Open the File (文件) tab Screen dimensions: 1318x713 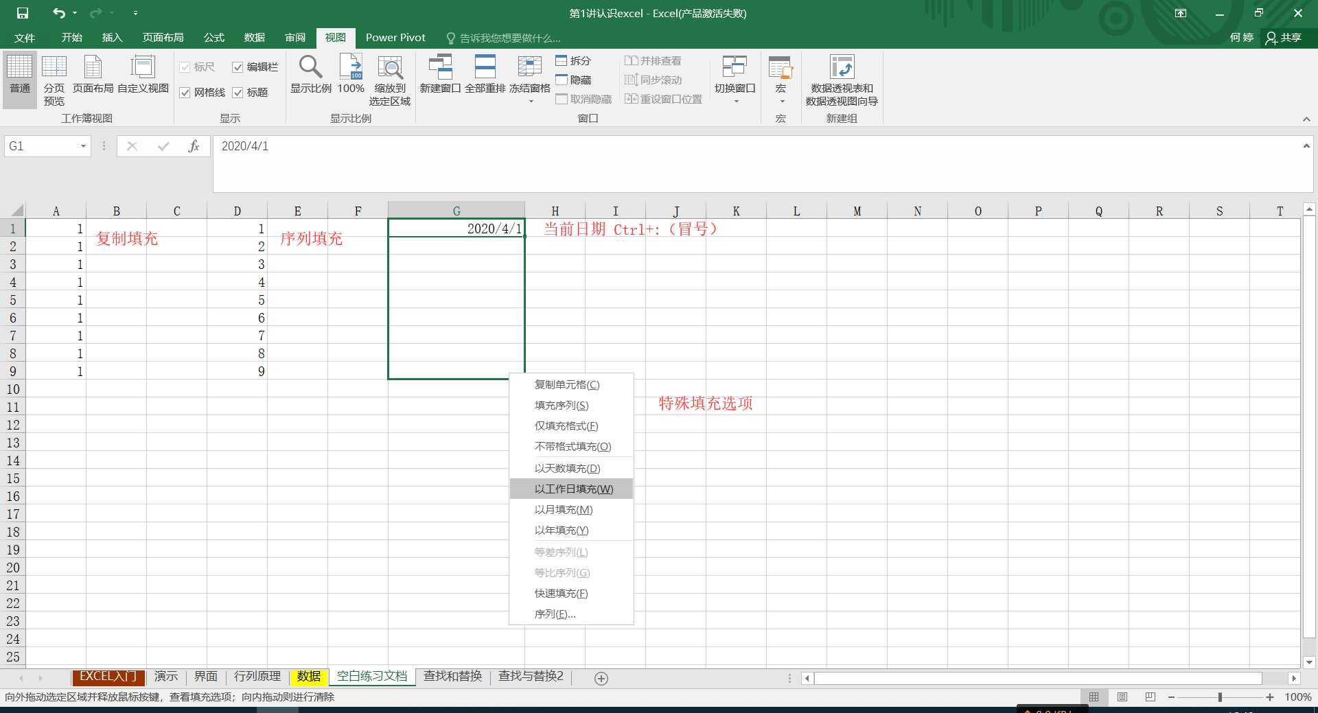tap(25, 38)
